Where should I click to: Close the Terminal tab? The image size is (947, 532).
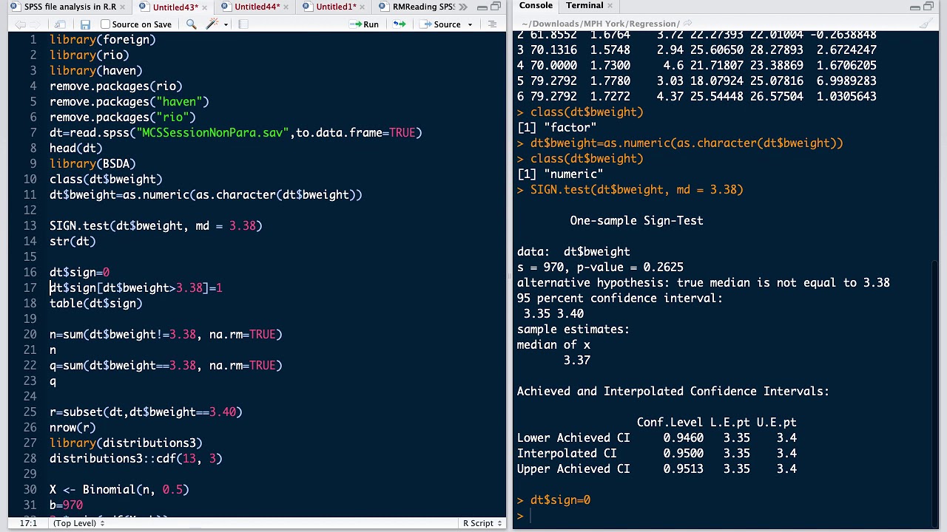point(611,6)
